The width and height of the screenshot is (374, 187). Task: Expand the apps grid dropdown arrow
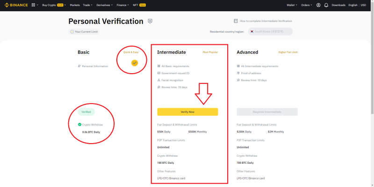tap(37, 5)
